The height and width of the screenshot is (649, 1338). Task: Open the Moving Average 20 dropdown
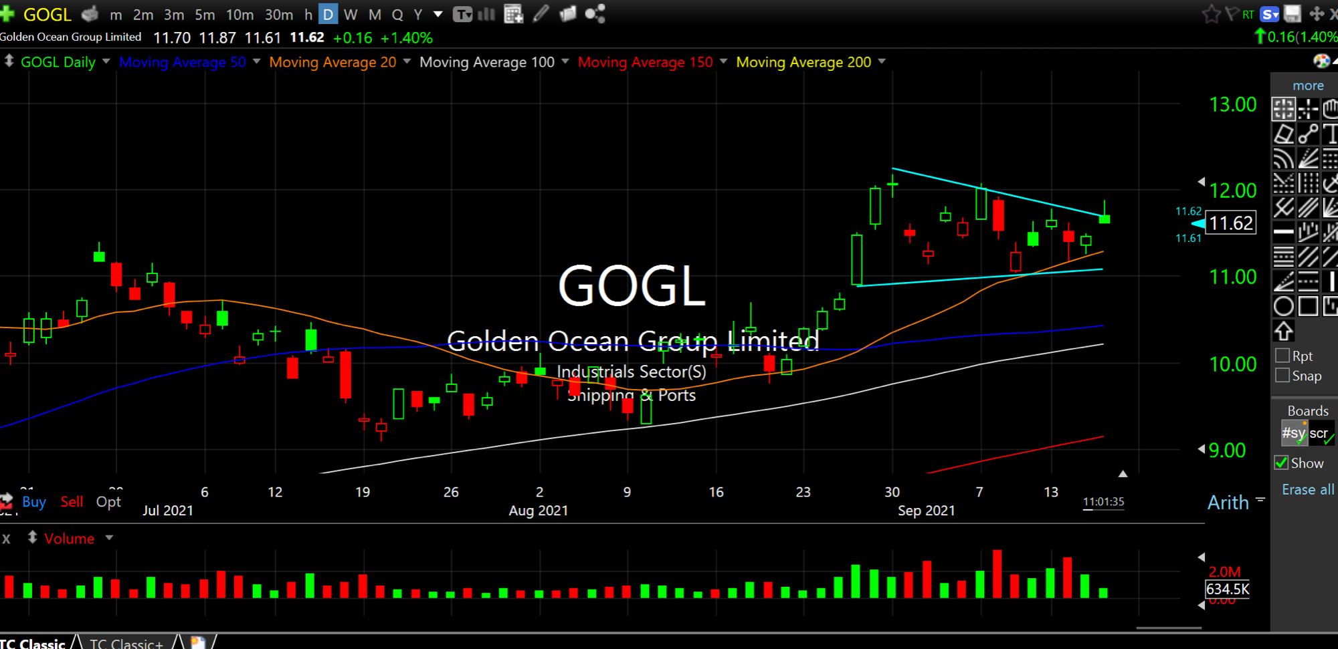(406, 61)
